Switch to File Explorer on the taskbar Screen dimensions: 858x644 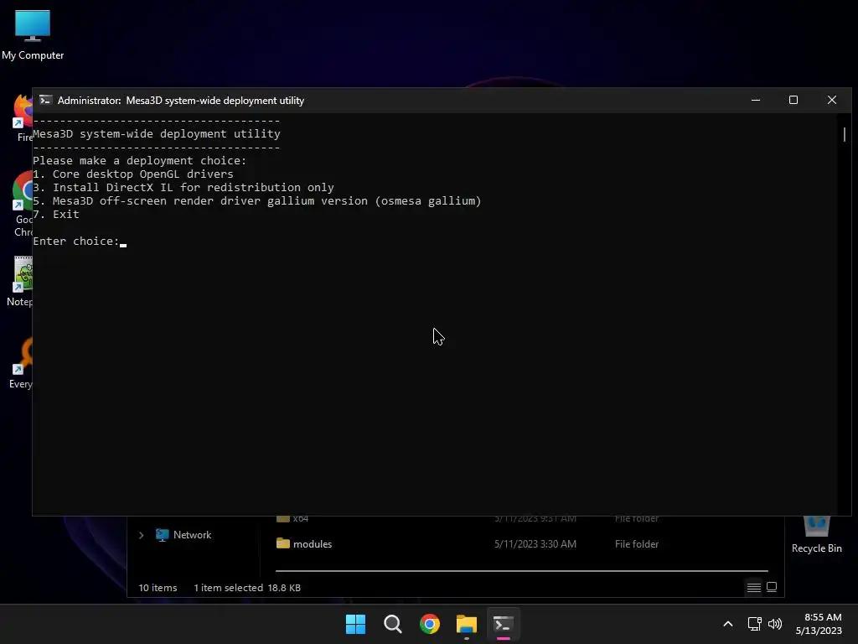pos(467,624)
